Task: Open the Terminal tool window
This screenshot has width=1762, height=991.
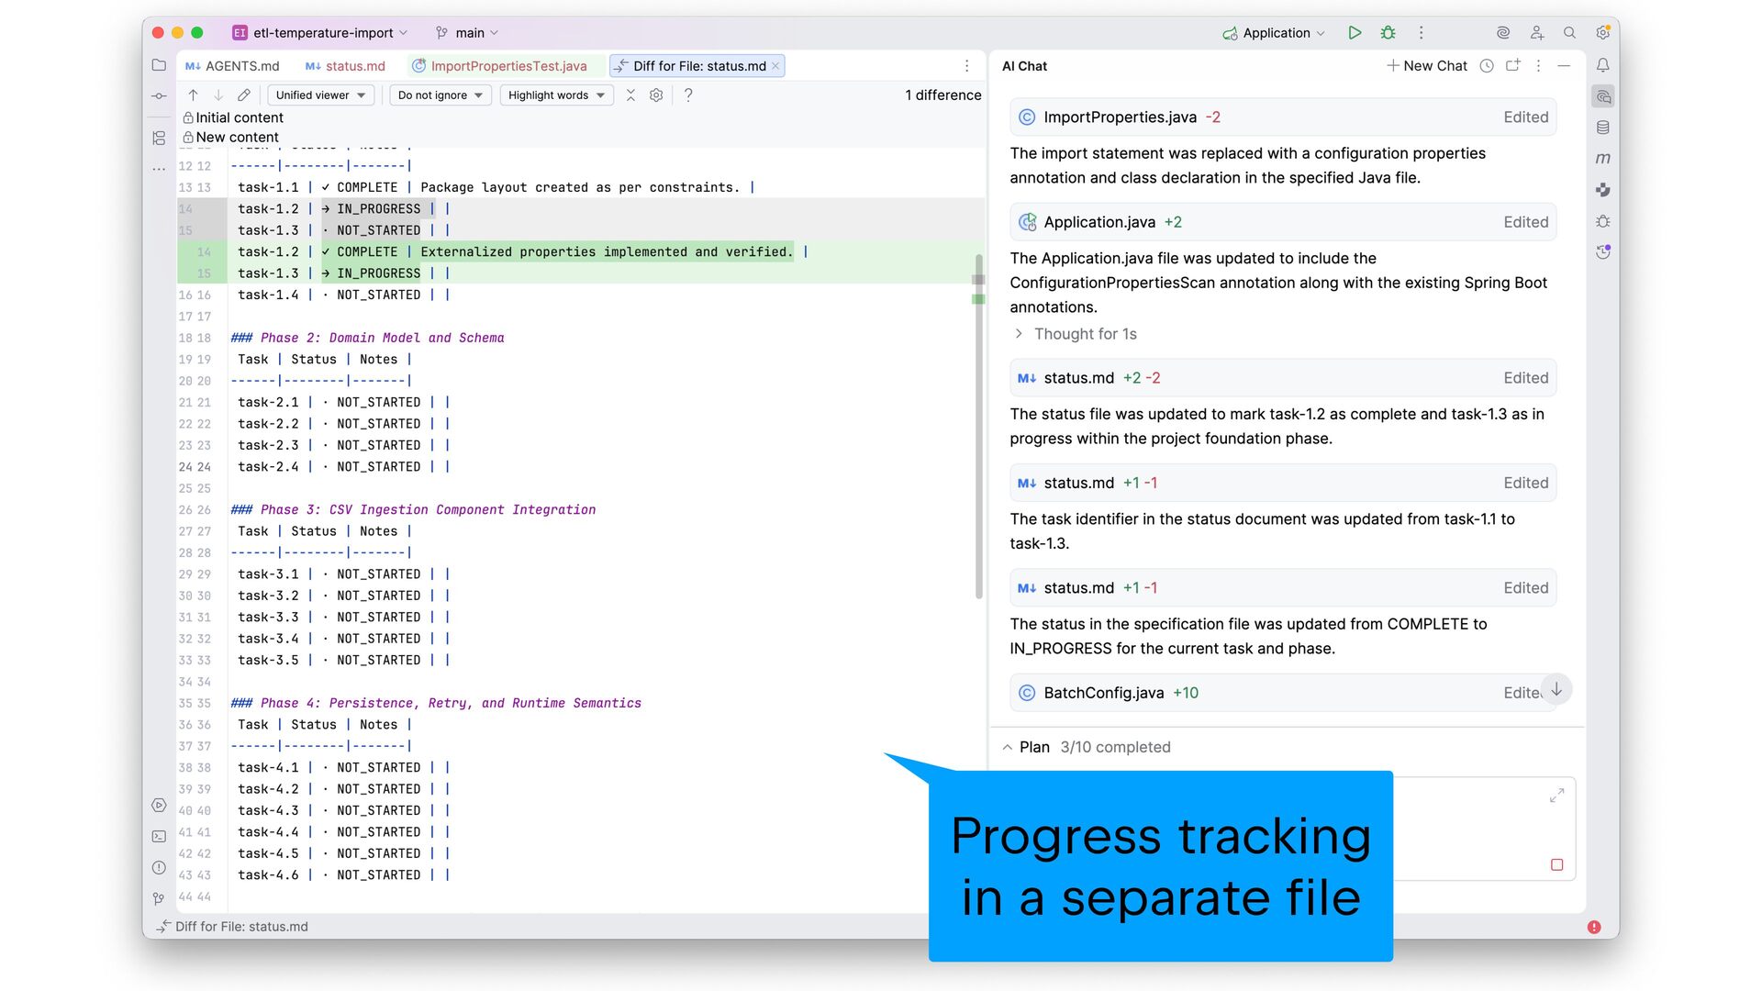Action: pos(159,837)
